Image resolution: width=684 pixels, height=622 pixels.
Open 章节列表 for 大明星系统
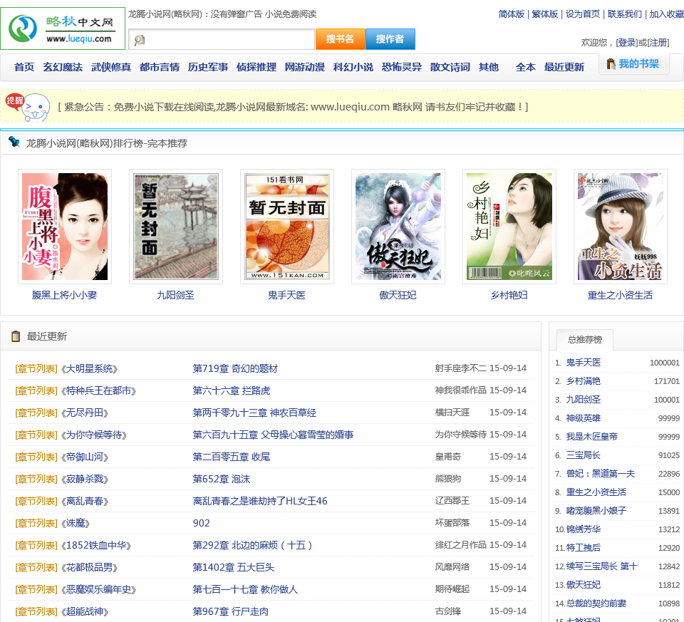click(36, 369)
